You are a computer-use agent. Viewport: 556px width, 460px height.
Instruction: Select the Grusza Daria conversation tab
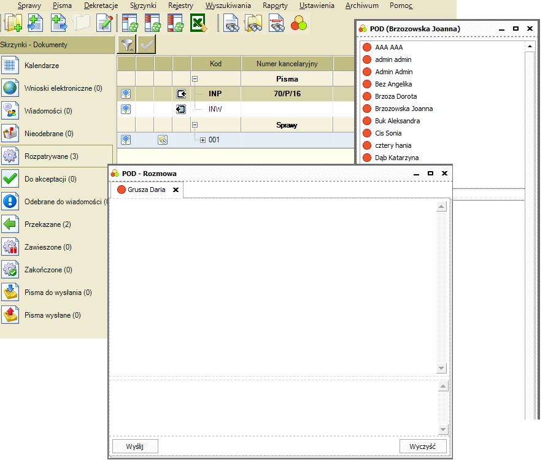147,190
